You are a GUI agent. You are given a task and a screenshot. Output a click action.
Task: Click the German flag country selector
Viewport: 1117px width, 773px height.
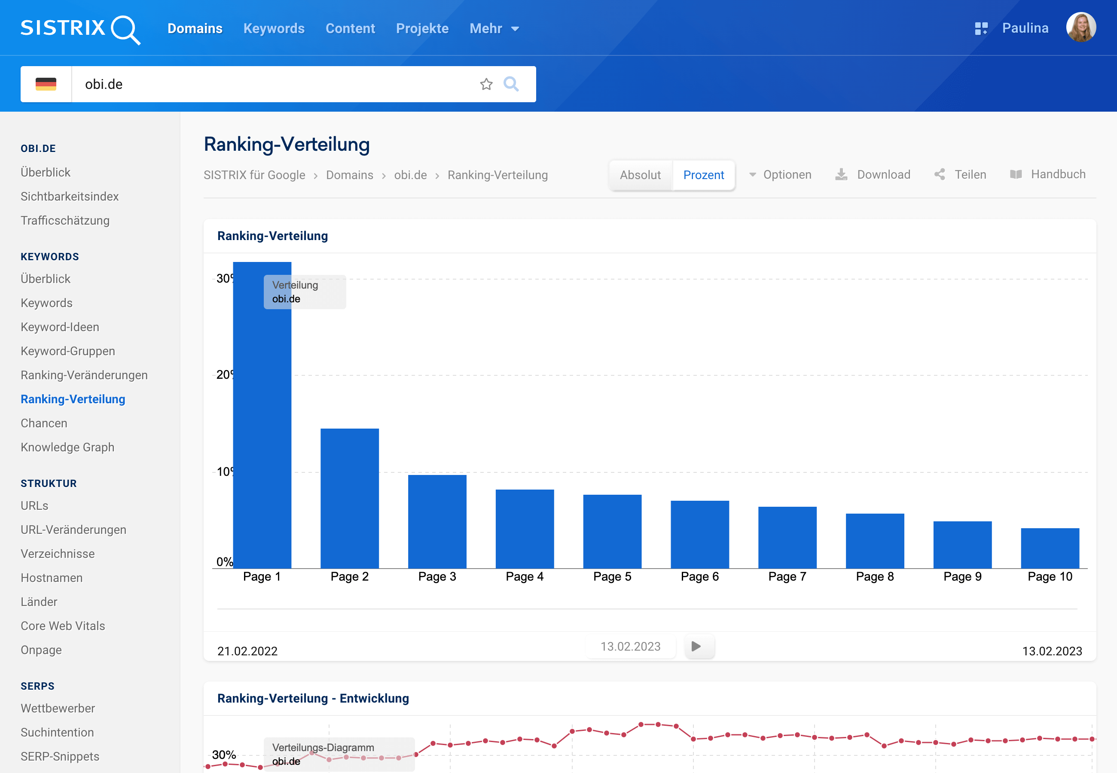(x=46, y=84)
